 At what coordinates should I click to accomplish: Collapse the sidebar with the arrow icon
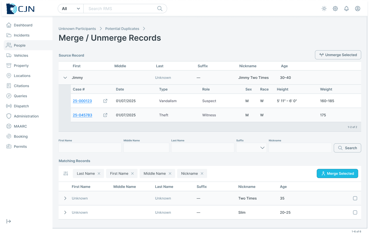pyautogui.click(x=9, y=221)
